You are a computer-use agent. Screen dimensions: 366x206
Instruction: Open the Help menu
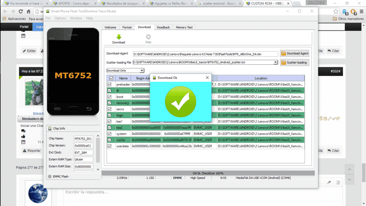click(x=89, y=18)
